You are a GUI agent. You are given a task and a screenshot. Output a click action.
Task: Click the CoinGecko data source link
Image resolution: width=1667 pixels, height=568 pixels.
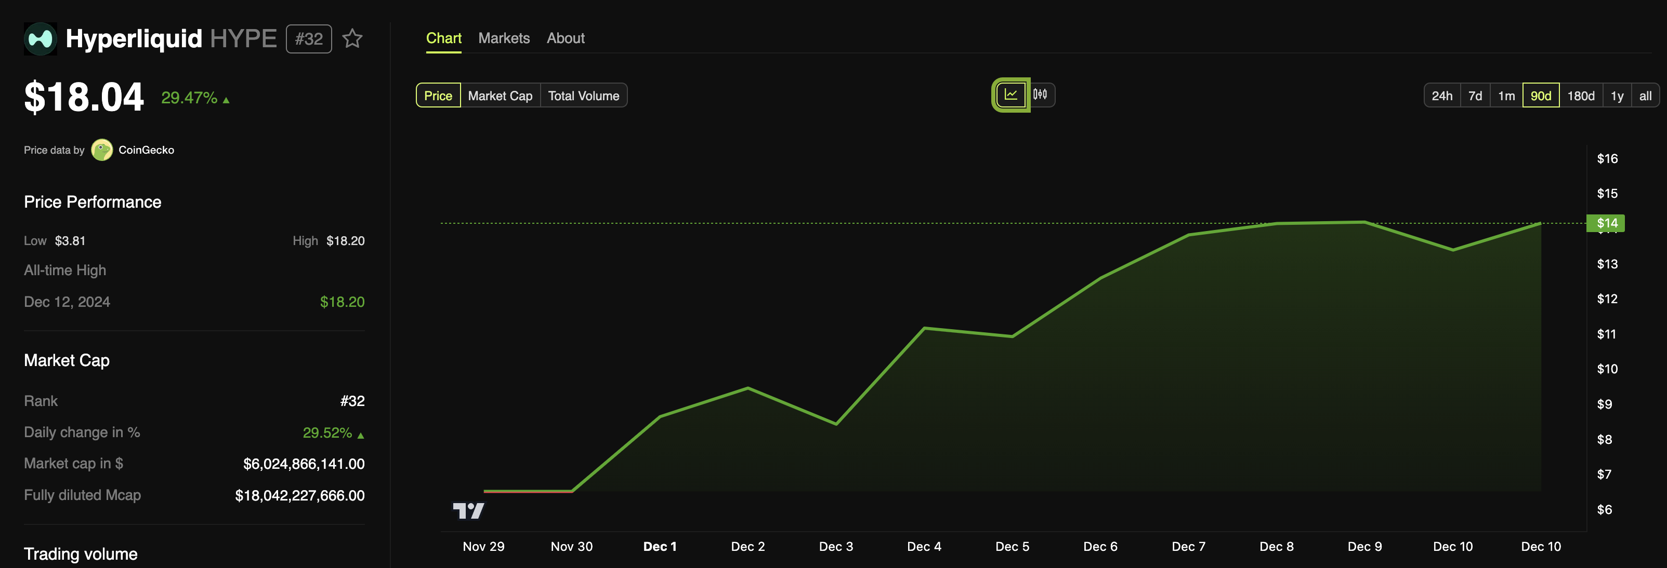(x=146, y=150)
